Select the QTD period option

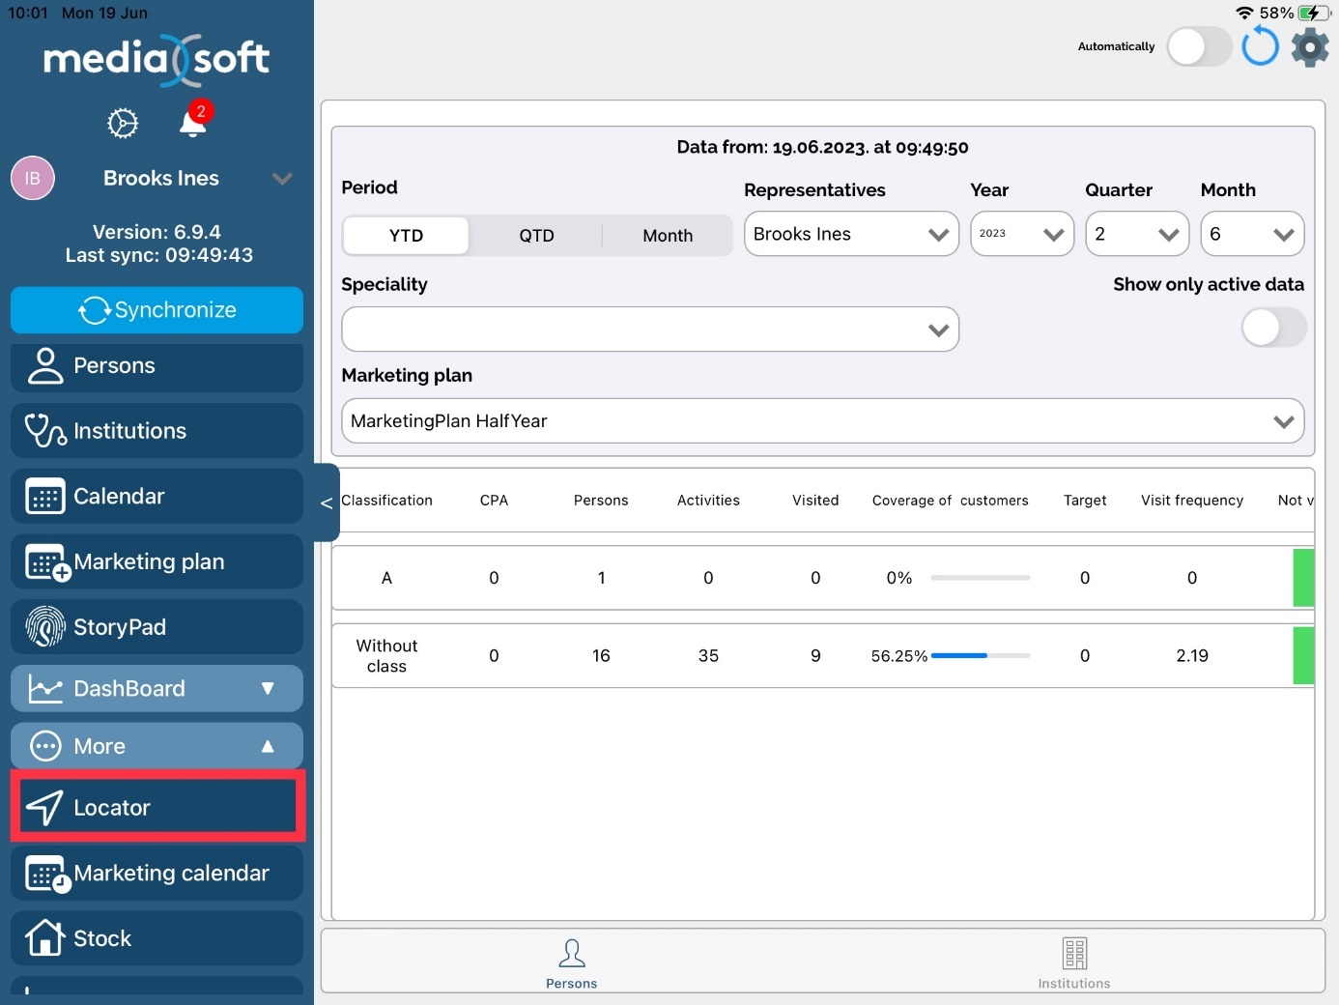click(536, 236)
